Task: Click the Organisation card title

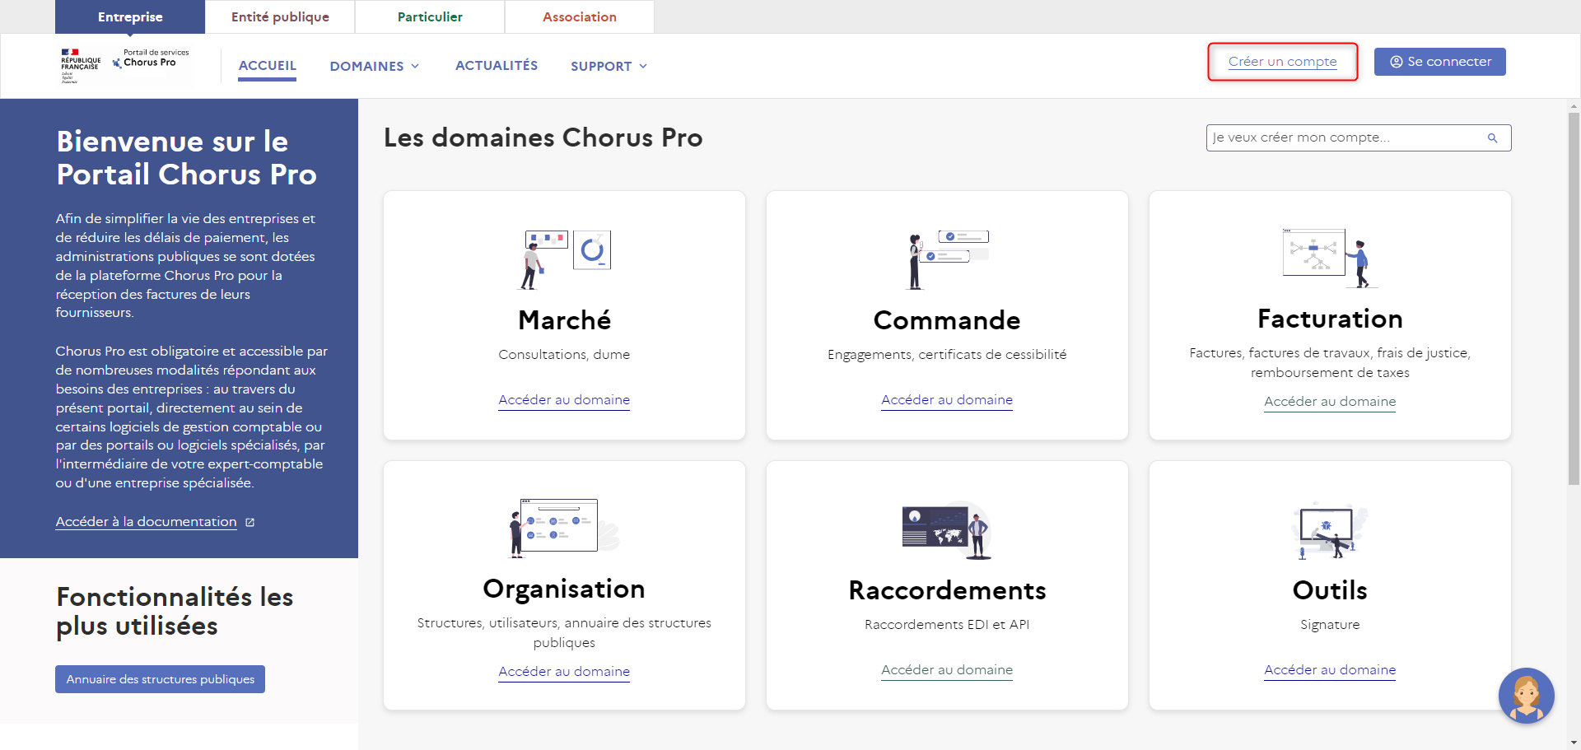Action: point(564,589)
